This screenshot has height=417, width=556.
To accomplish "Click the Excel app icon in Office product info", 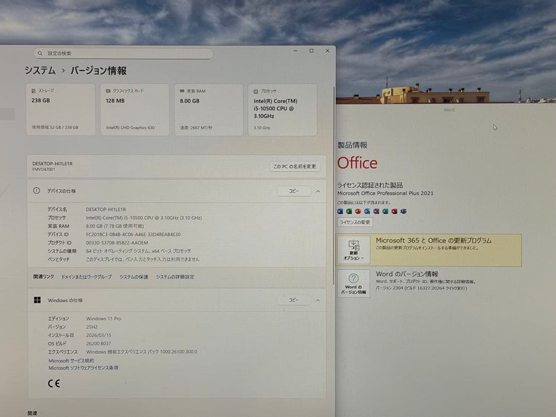I will [349, 212].
